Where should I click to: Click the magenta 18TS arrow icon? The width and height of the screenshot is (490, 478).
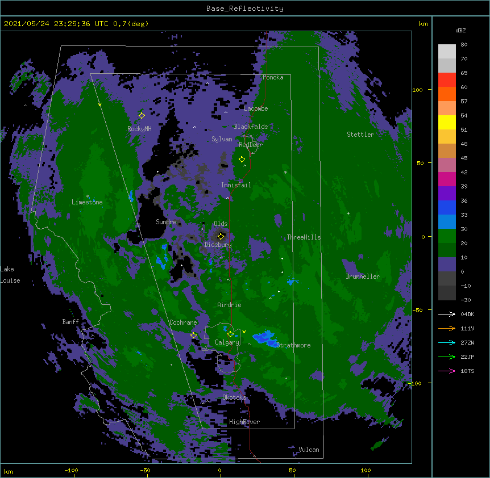pos(447,371)
